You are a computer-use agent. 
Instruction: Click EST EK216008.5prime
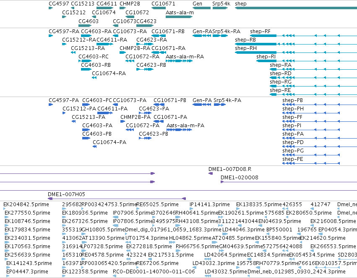(333, 221)
